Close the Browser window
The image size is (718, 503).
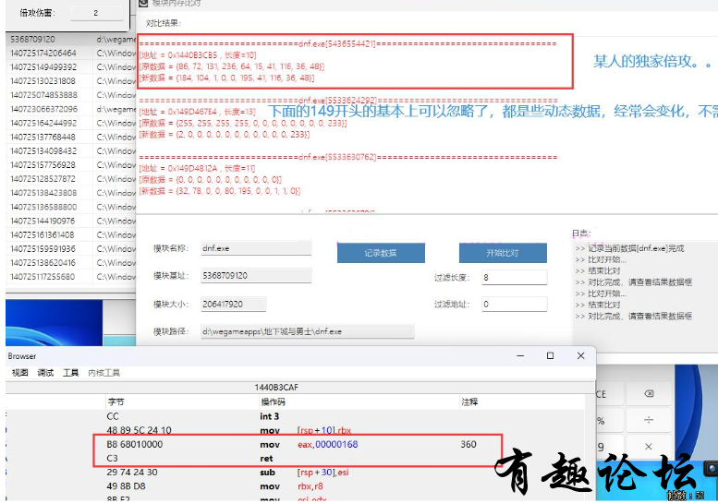pos(580,355)
